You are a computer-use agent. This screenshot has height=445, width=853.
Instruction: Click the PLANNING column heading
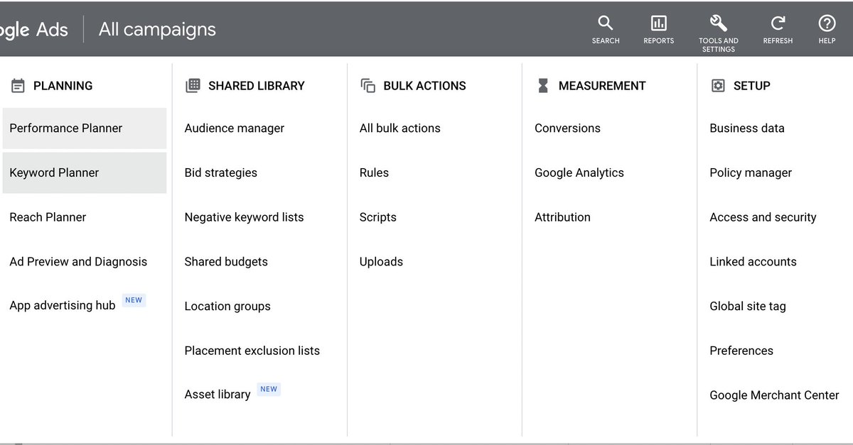pyautogui.click(x=63, y=86)
